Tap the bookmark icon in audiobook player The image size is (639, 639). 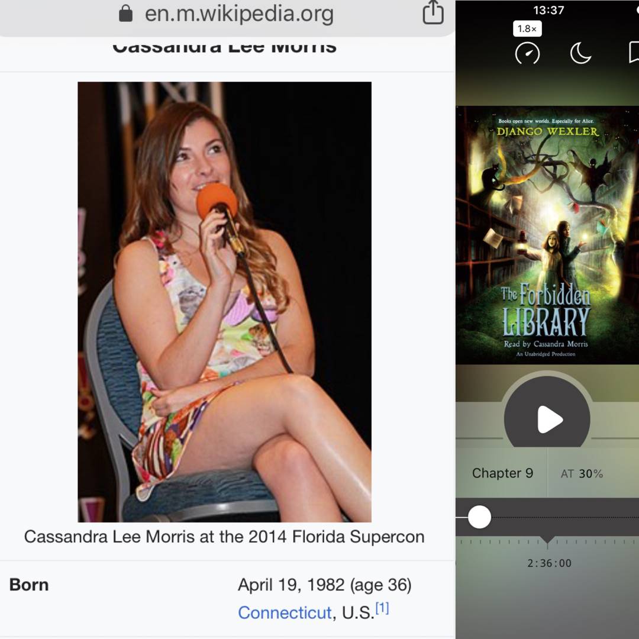coord(633,53)
